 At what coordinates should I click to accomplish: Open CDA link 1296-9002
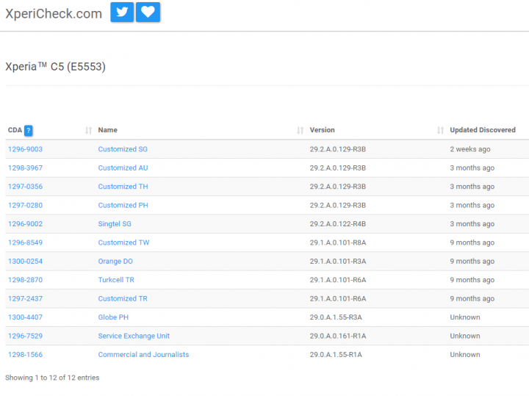(25, 224)
